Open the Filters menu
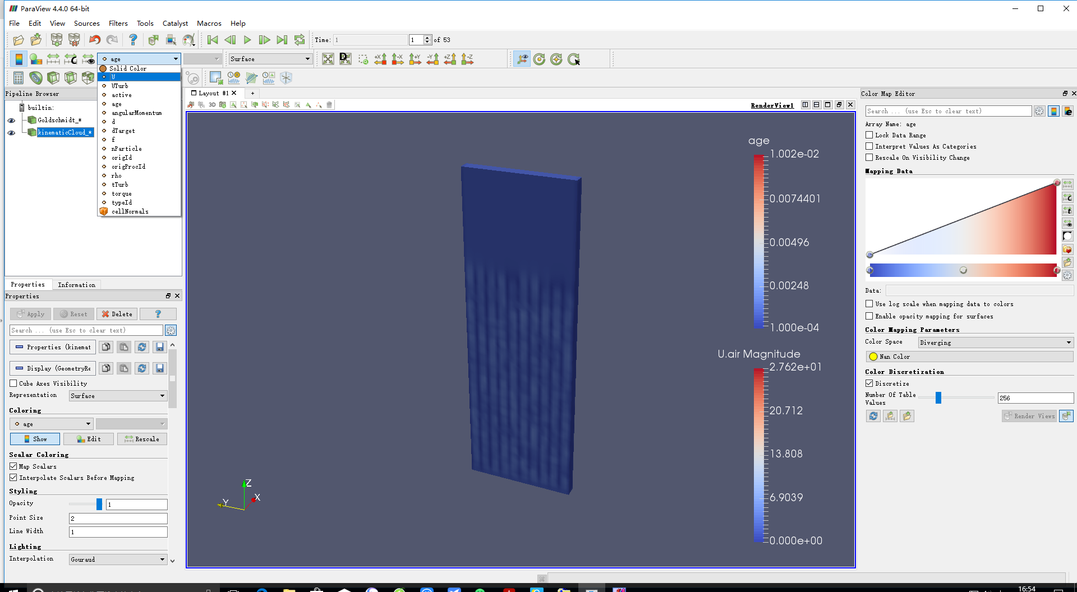Viewport: 1077px width, 592px height. click(118, 24)
